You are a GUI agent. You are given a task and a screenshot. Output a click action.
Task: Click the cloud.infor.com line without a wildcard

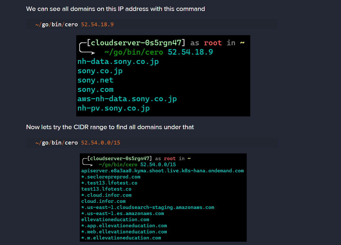tap(103, 201)
